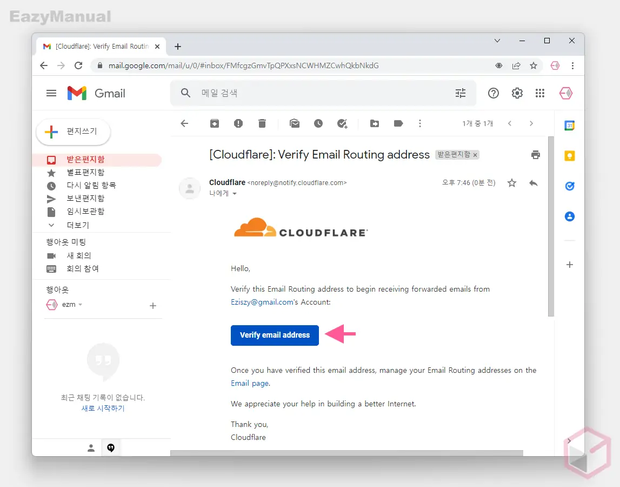Open the Email page link
The height and width of the screenshot is (487, 620).
[249, 383]
